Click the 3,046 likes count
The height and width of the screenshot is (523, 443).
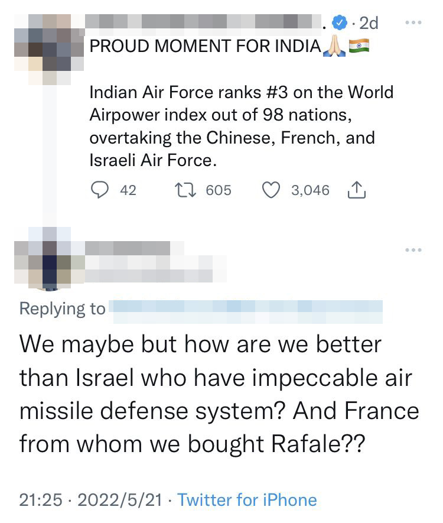click(310, 190)
